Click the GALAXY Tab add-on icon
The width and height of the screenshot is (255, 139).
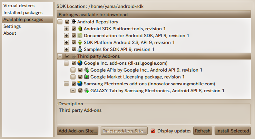point(86,90)
